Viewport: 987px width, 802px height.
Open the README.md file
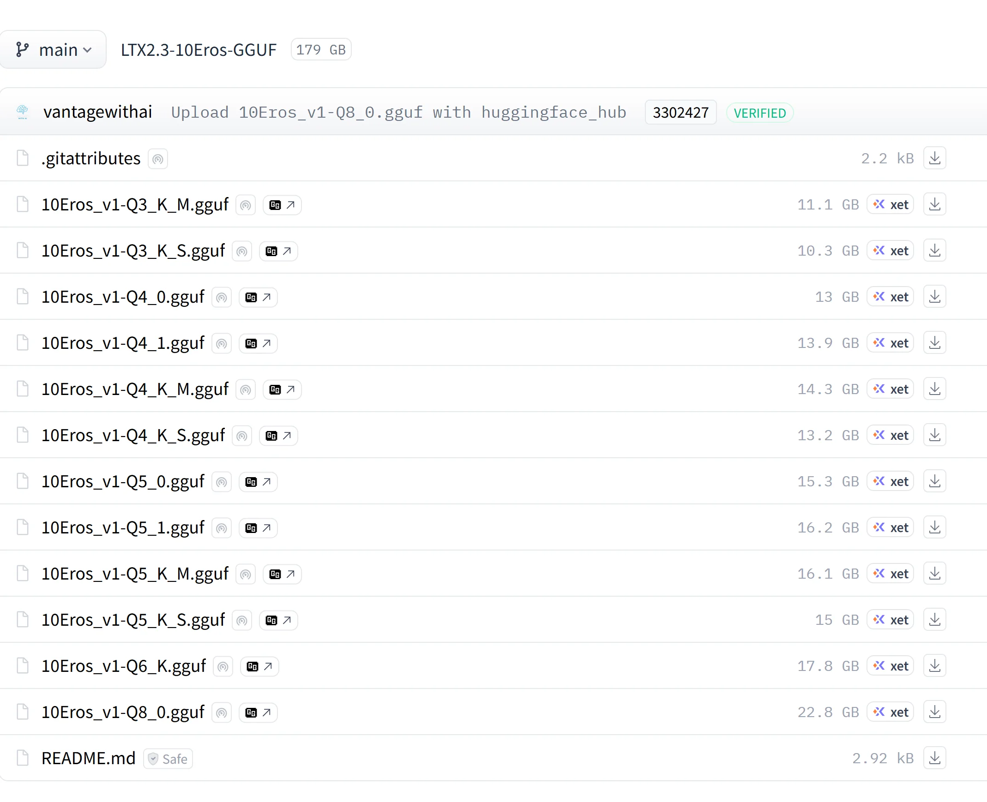89,759
